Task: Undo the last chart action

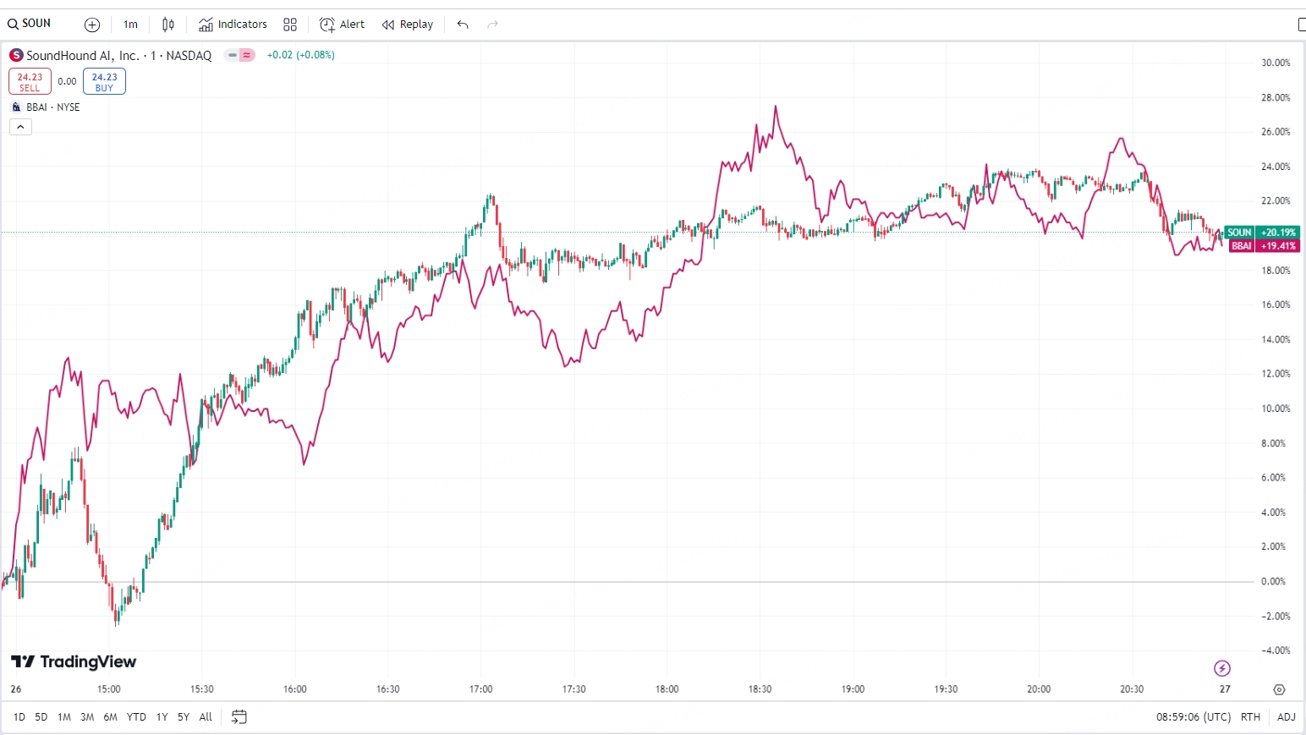Action: tap(463, 25)
